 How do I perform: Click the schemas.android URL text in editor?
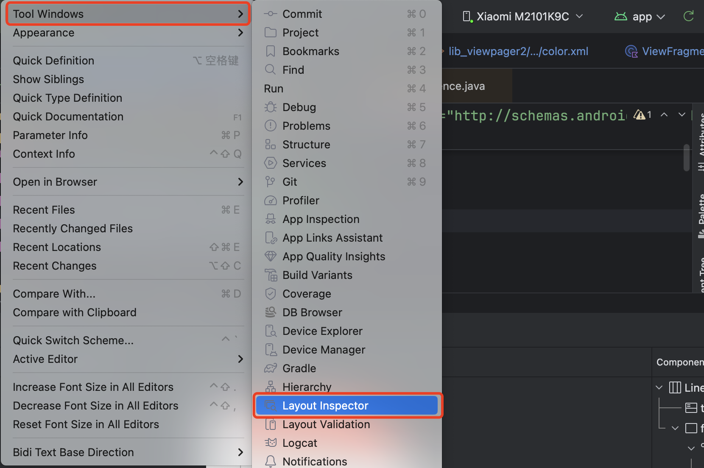point(536,116)
